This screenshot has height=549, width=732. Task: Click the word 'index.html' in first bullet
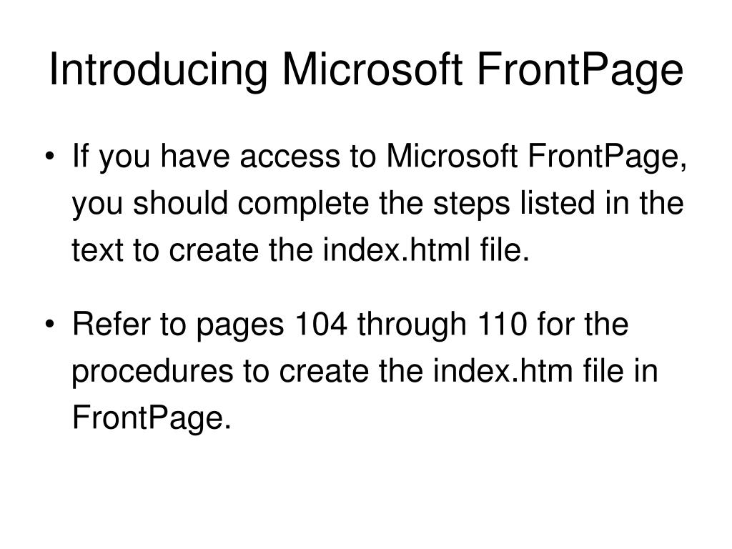click(x=396, y=249)
